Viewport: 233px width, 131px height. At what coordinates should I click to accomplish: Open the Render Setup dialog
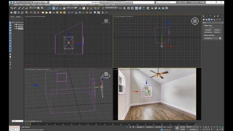[152, 8]
